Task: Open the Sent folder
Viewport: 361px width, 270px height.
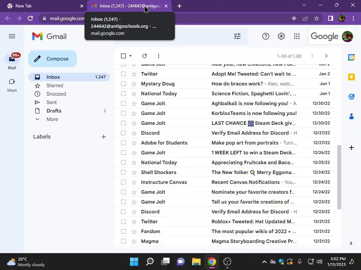Action: coord(69,102)
